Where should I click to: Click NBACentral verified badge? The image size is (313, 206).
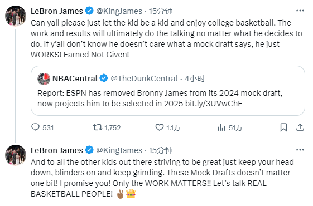coord(104,79)
